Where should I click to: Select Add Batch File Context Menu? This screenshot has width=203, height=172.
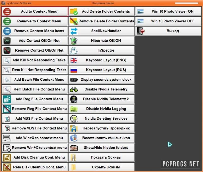(35, 80)
